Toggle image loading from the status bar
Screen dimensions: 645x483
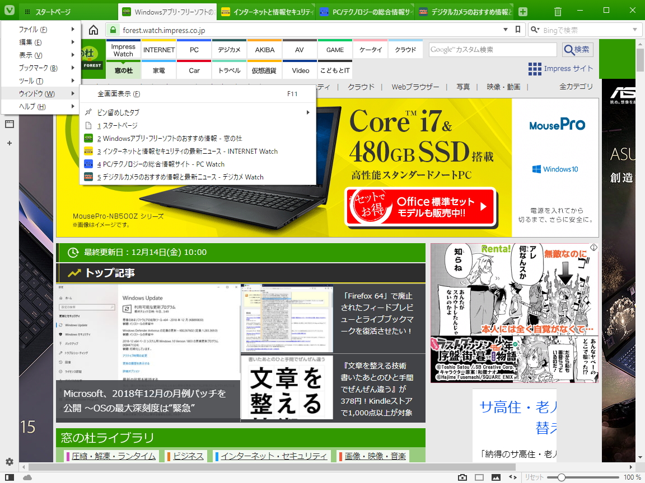[x=496, y=477]
